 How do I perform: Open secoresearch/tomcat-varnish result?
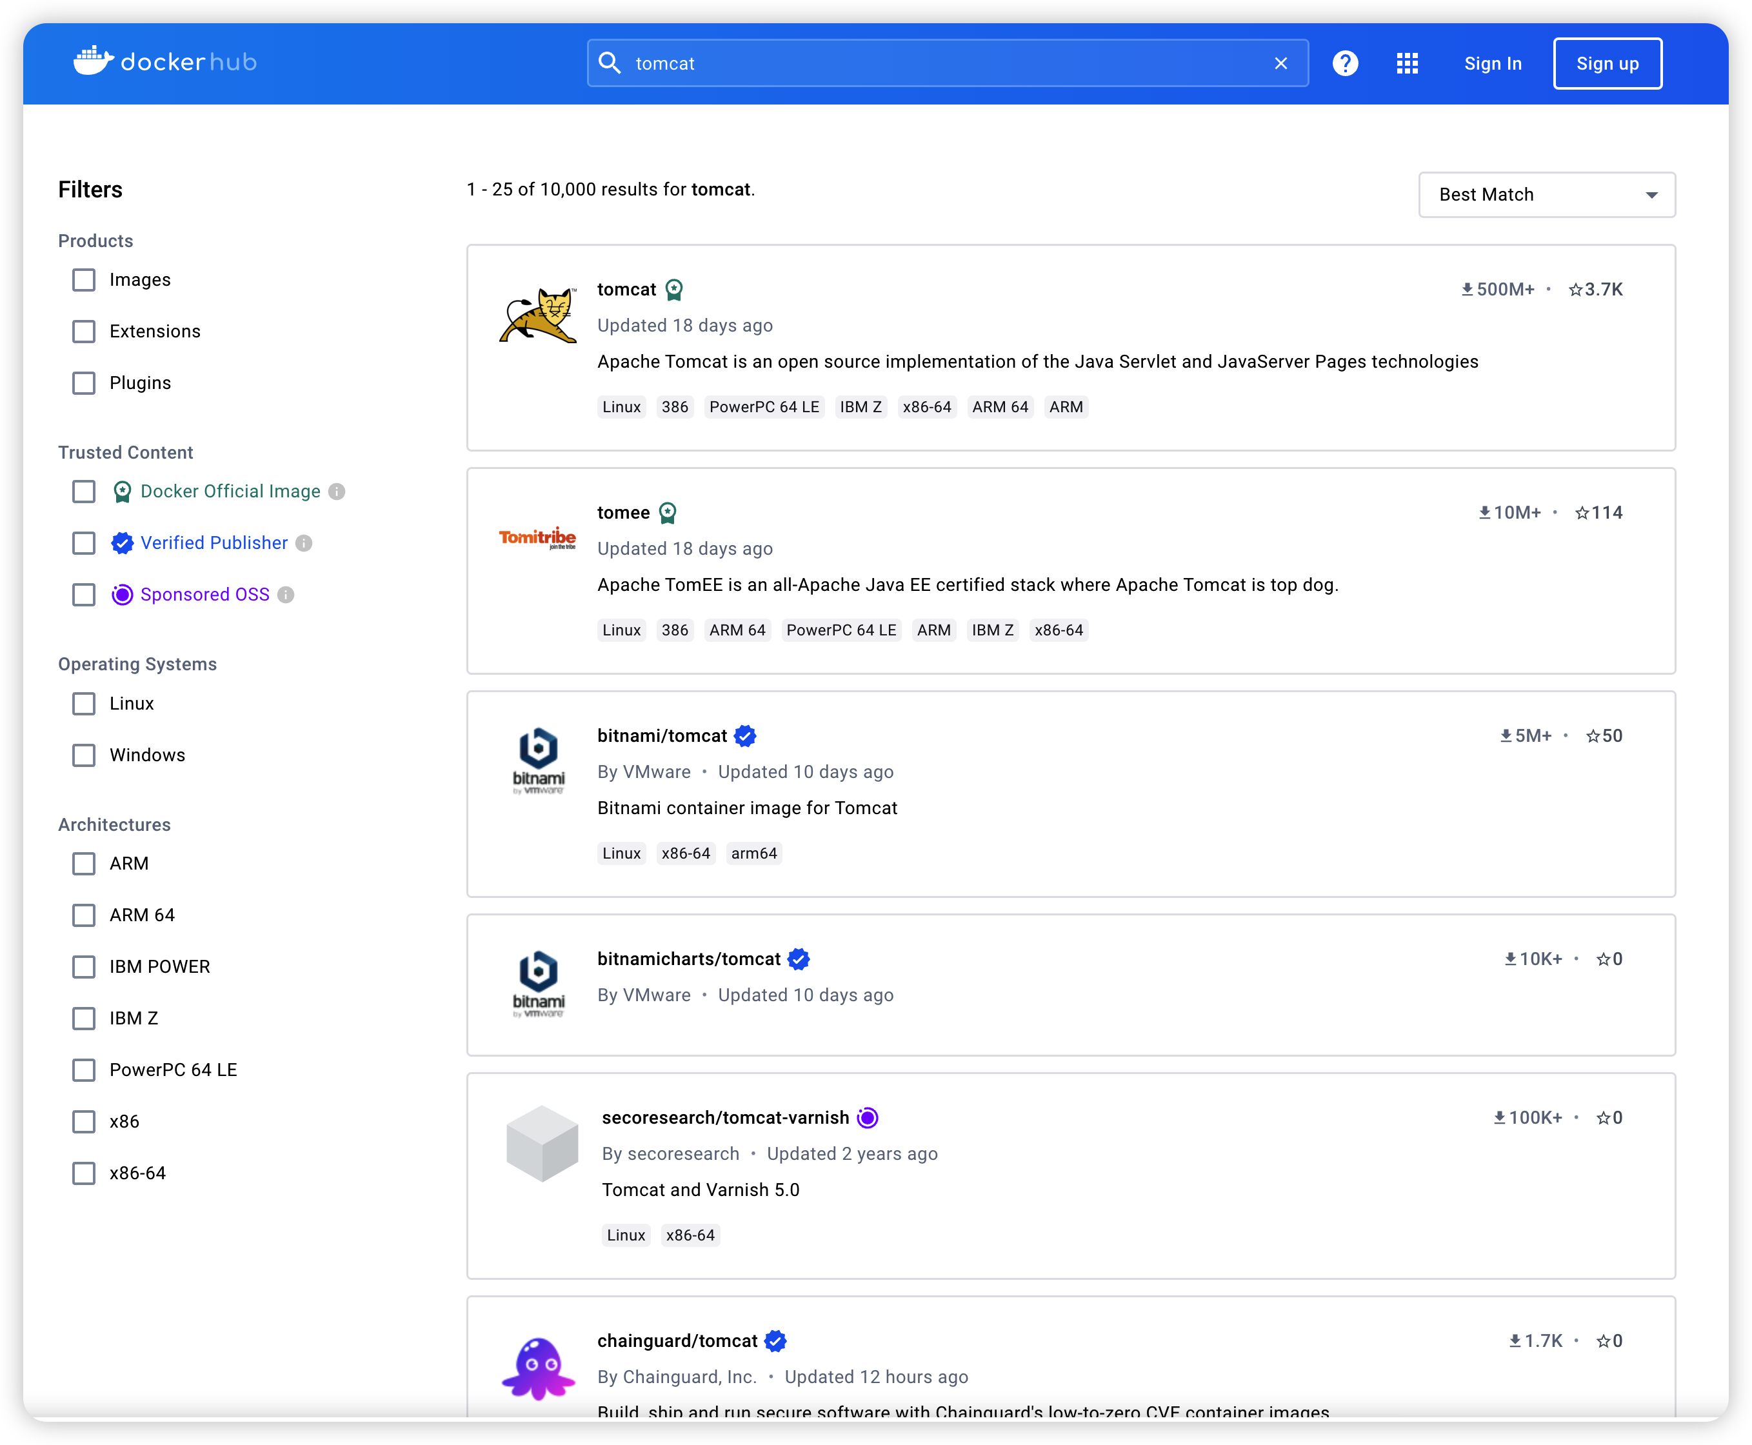(725, 1118)
